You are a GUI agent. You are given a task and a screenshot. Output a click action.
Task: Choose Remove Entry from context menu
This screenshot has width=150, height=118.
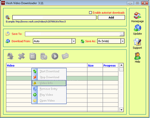pyautogui.click(x=49, y=89)
